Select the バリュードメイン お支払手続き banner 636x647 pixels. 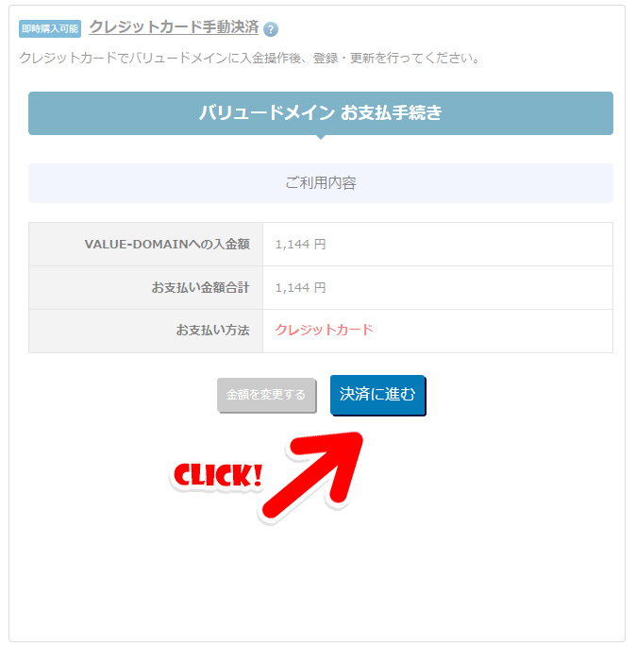tap(321, 113)
